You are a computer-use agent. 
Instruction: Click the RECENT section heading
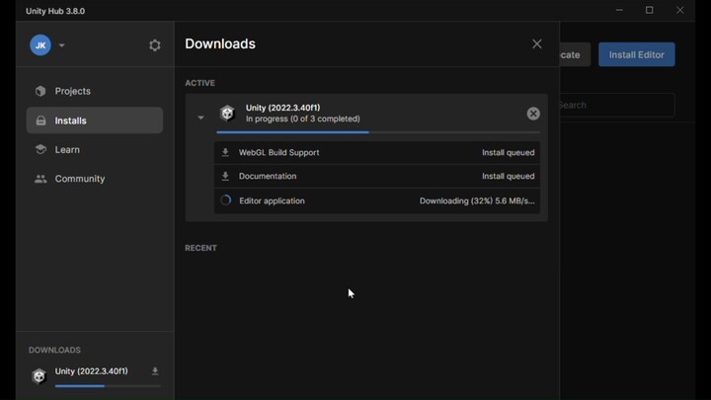click(200, 248)
